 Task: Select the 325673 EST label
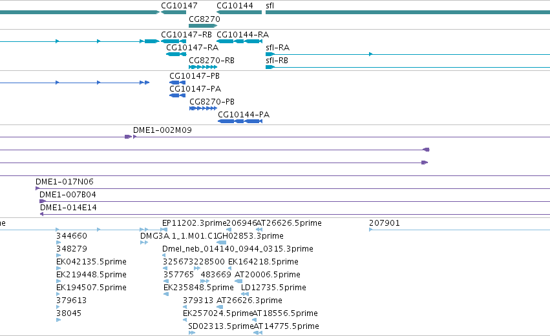pos(178,262)
